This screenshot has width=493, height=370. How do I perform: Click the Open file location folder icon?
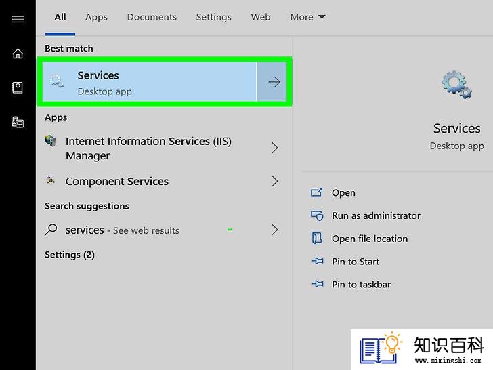pyautogui.click(x=317, y=238)
